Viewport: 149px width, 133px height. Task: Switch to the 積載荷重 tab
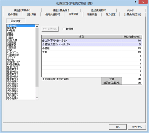click(x=92, y=14)
